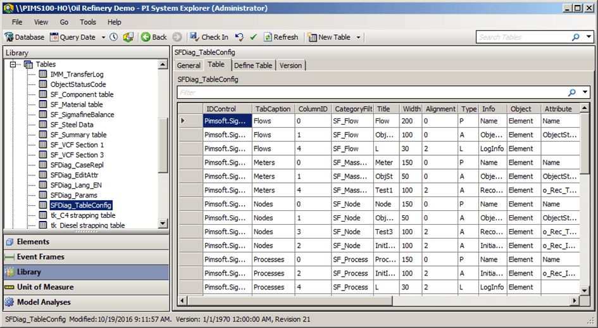This screenshot has height=328, width=598.
Task: Click the table grid scroll down arrow
Action: pyautogui.click(x=584, y=290)
